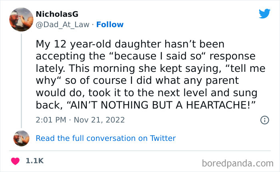Image resolution: width=280 pixels, height=172 pixels.
Task: Click the 2:01 PM timestamp
Action: pyautogui.click(x=51, y=120)
